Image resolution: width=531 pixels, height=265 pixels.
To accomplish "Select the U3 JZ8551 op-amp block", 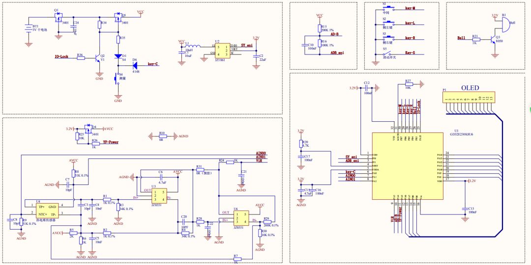I will [159, 196].
